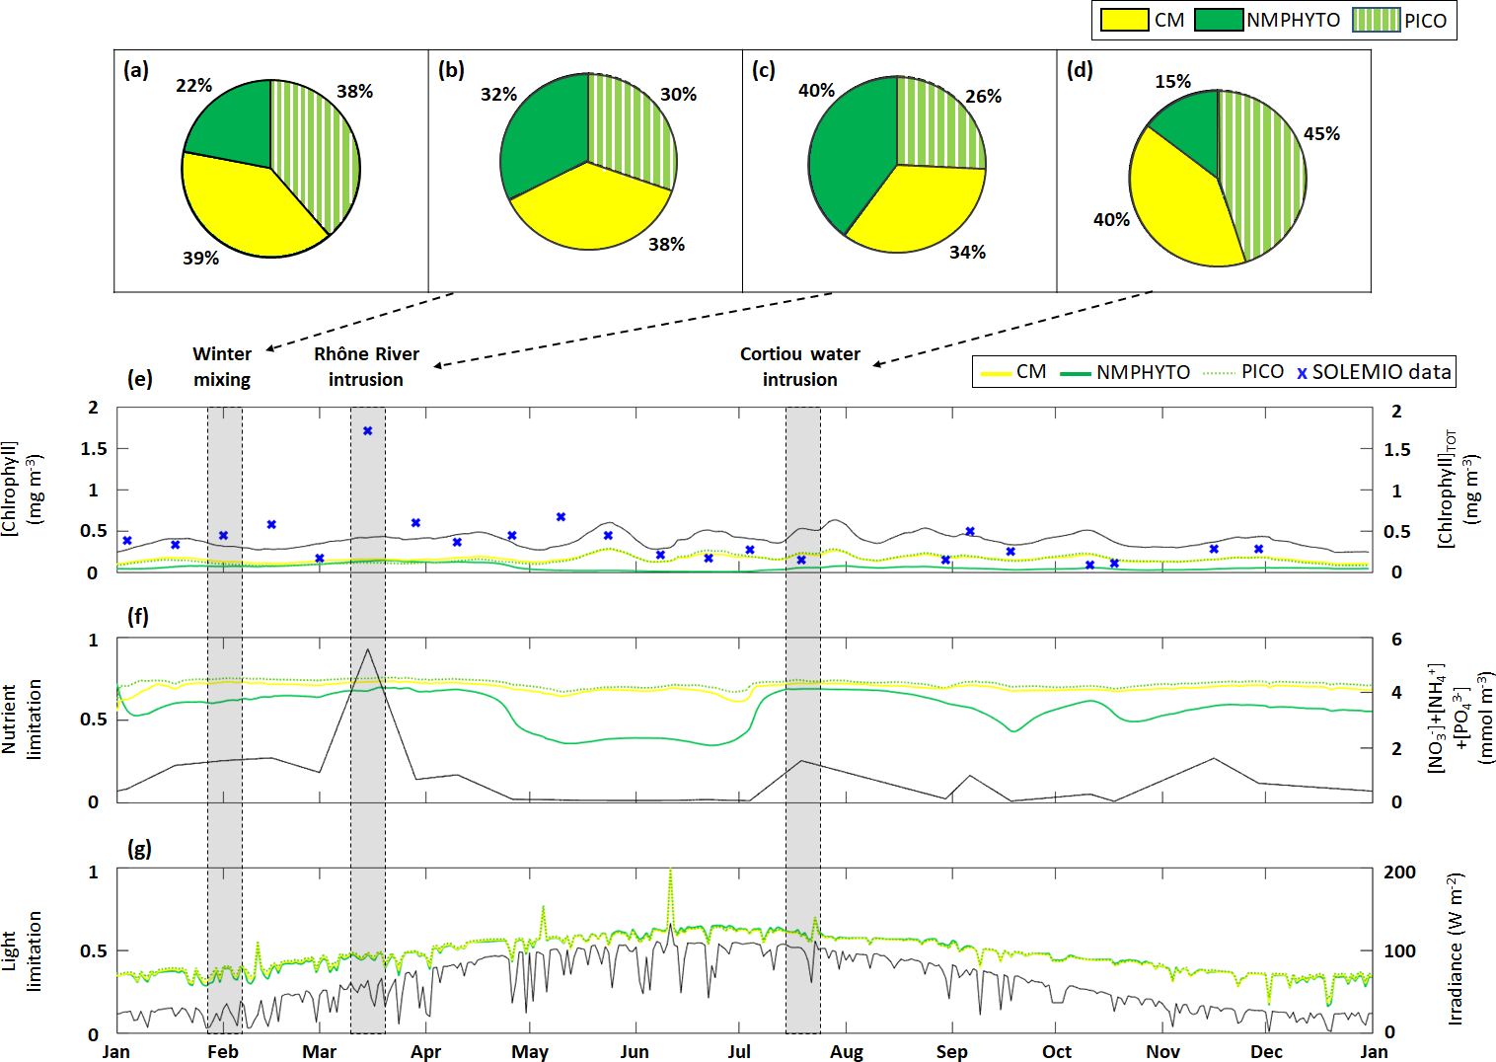
Task: Click the Irradiance right axis title
Action: click(1455, 948)
